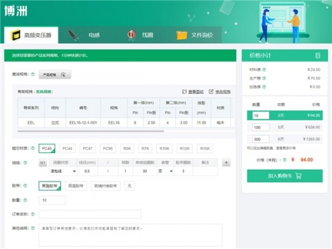Image resolution: width=332 pixels, height=249 pixels.
Task: Click the quantity box in ¥94.00 row
Action: coord(261,115)
